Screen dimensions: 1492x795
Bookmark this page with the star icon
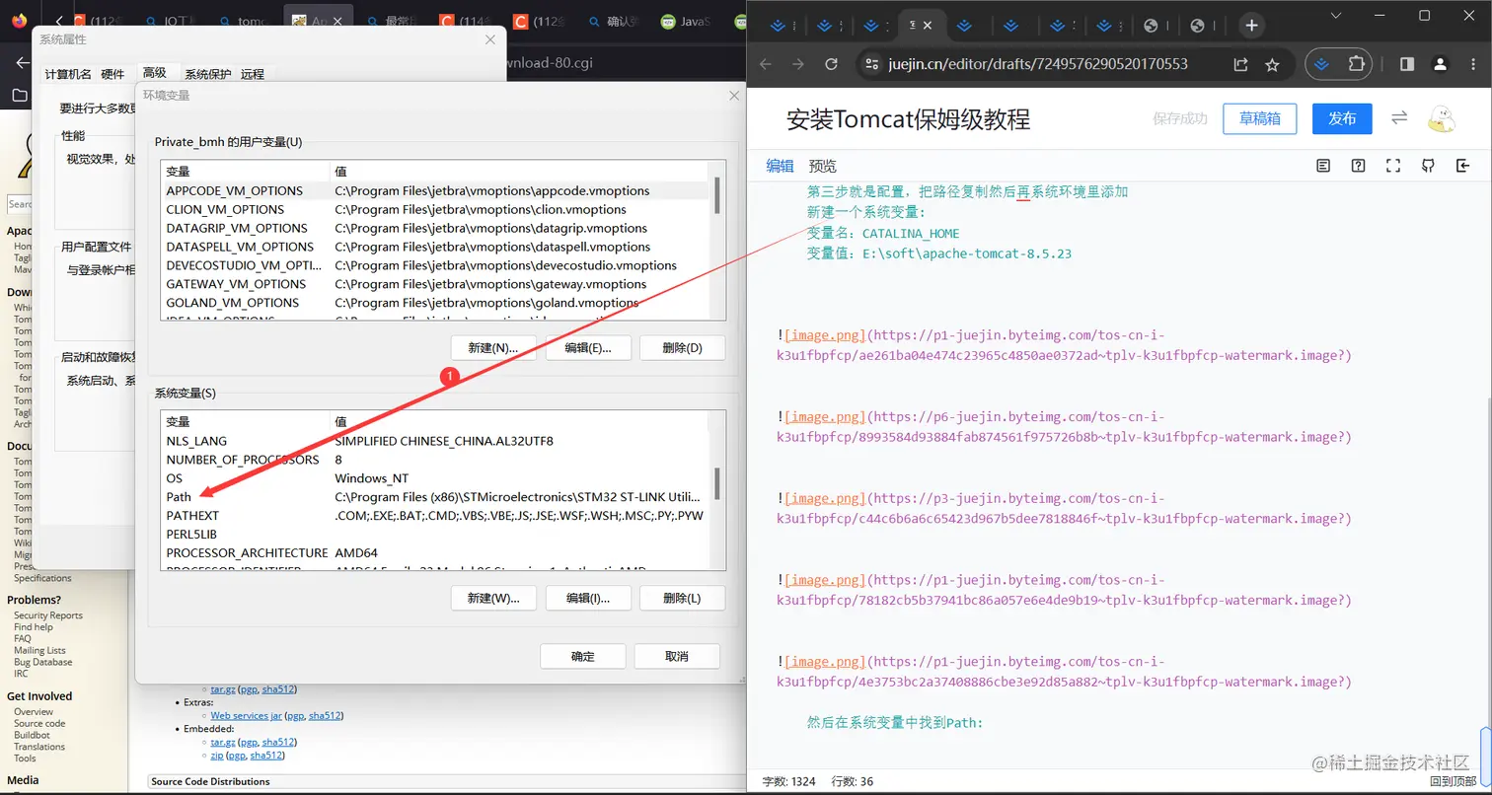pyautogui.click(x=1272, y=64)
